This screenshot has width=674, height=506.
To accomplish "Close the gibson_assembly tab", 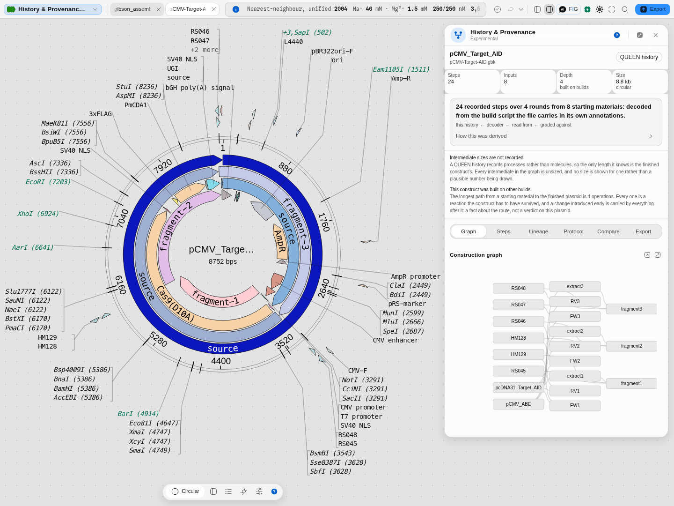I will (x=159, y=9).
